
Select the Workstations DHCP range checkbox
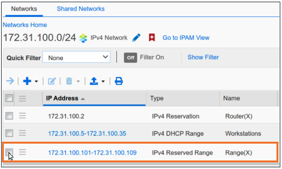9,133
